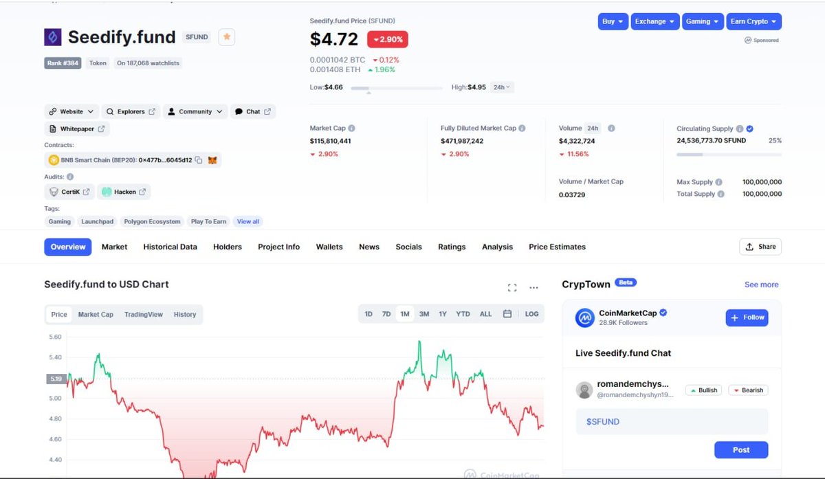The width and height of the screenshot is (825, 479).
Task: Expand the Community dropdown
Action: pos(195,111)
